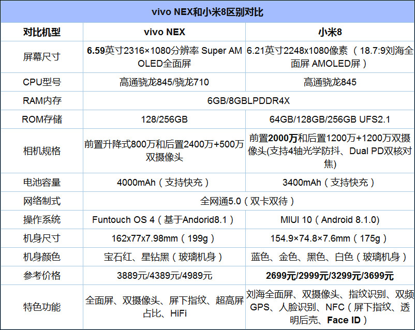Click the cell '宝石红、星钻黑（玻璃机身）'
The image size is (415, 330).
[164, 257]
